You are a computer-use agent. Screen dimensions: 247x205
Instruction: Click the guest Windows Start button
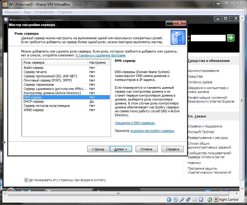click(11, 189)
